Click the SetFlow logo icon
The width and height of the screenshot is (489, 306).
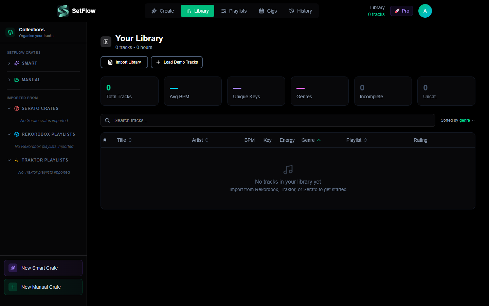[x=63, y=11]
